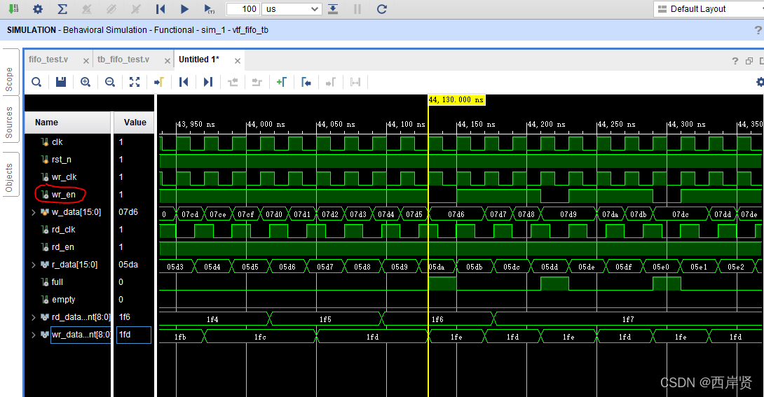Expand the rd_data...nt[8:0] bus signal
The width and height of the screenshot is (764, 397).
click(x=34, y=317)
